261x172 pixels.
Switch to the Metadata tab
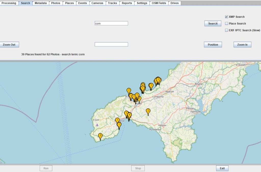click(x=41, y=3)
